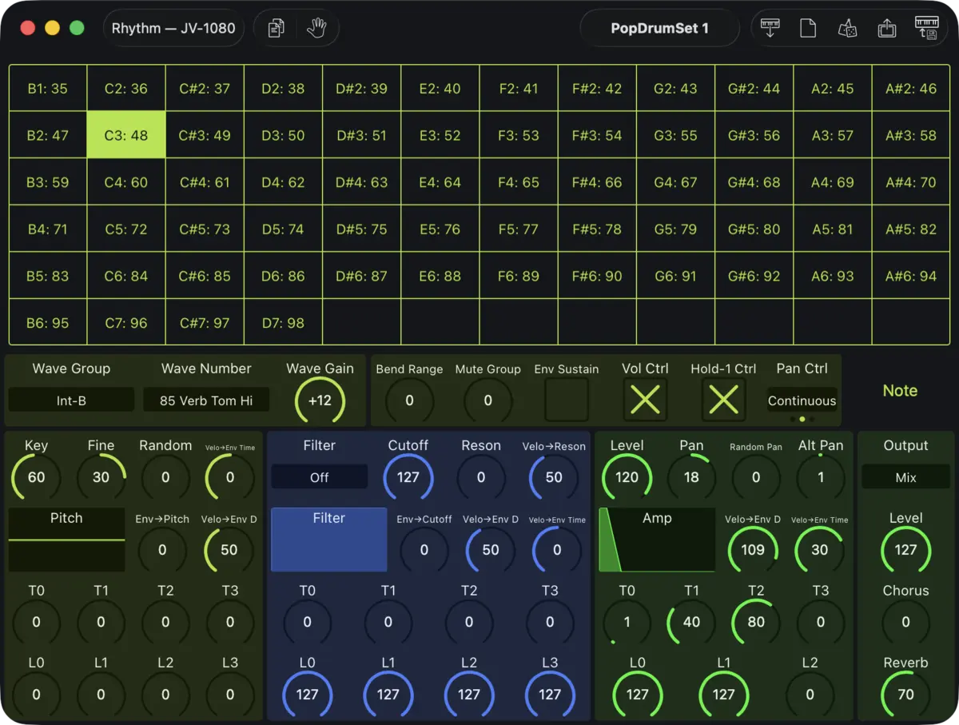
Task: Click the pitch Random knob
Action: coord(165,477)
